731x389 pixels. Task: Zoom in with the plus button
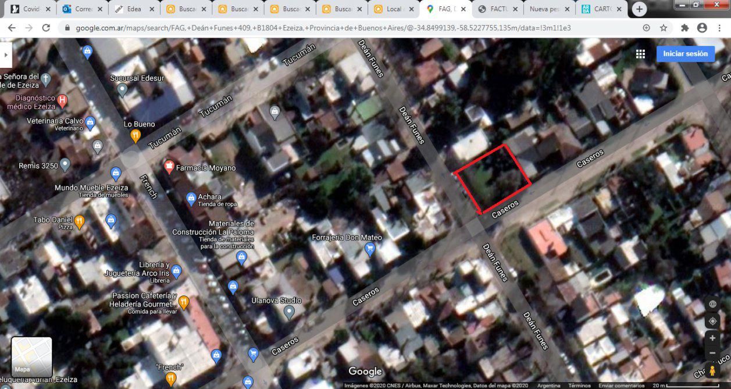pos(712,338)
